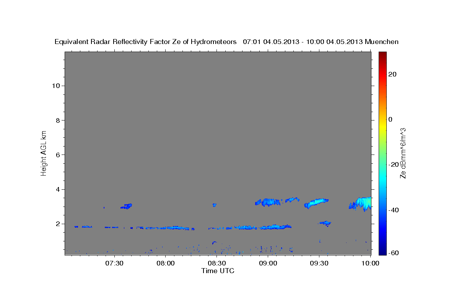459x306 pixels.
Task: Click the 'Time UTC' axis label
Action: [218, 271]
